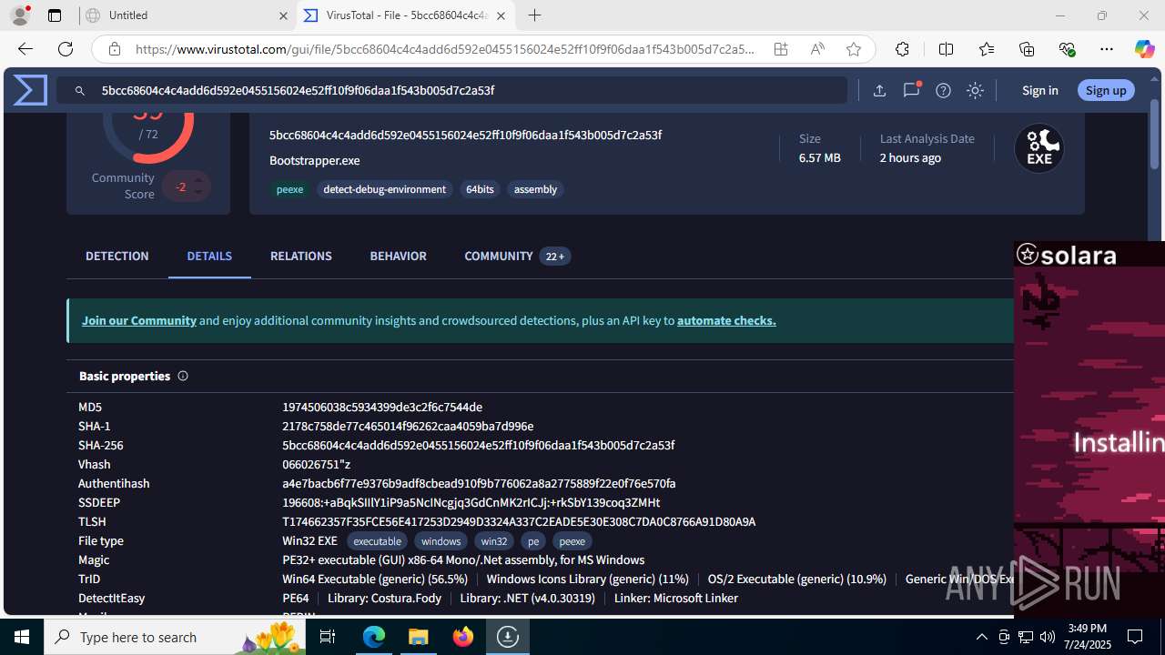Viewport: 1165px width, 655px height.
Task: Click the 64bits tag
Action: pos(480,189)
